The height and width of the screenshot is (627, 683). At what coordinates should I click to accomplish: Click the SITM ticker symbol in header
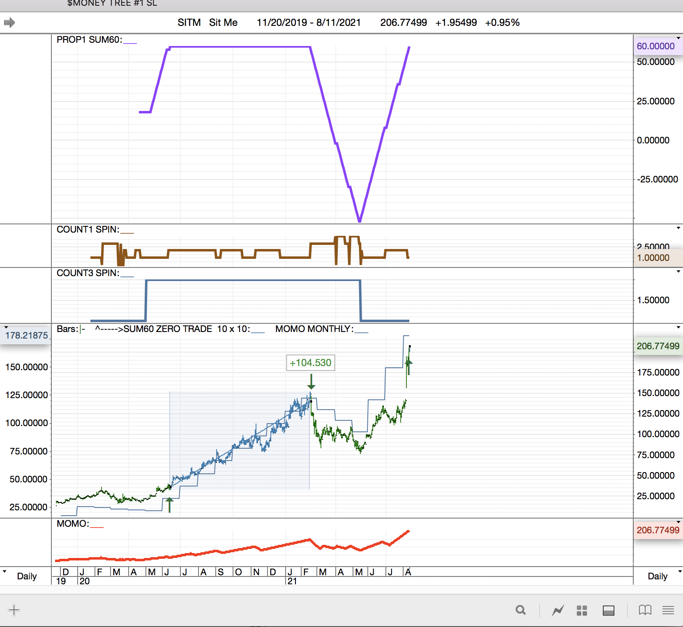click(189, 23)
